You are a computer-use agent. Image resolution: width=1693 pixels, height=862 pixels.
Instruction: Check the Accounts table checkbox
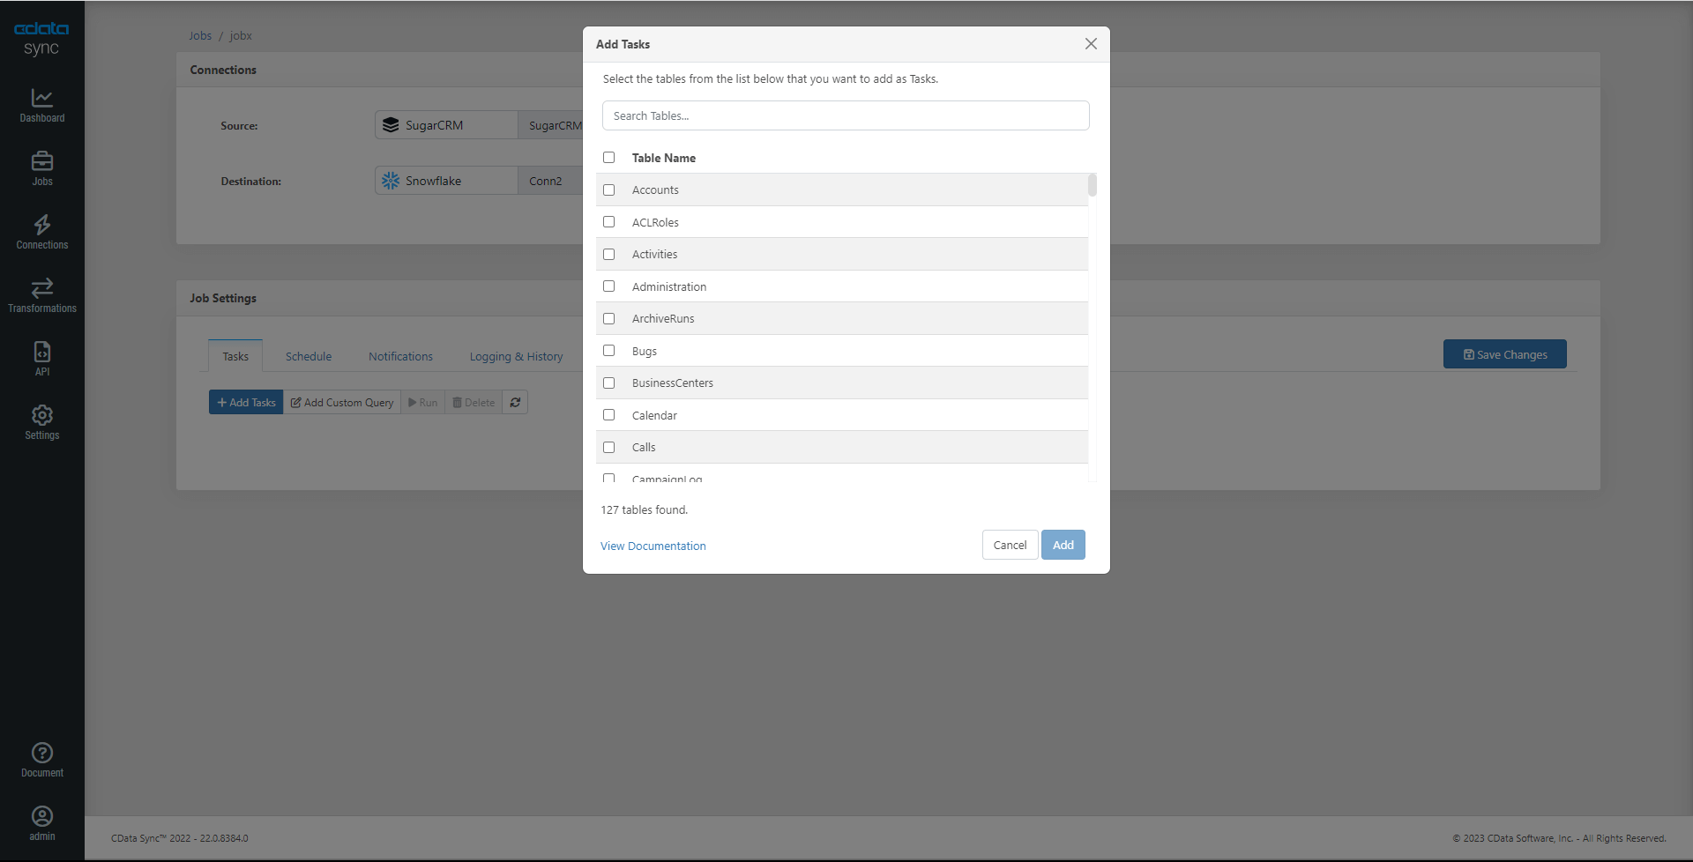click(608, 189)
